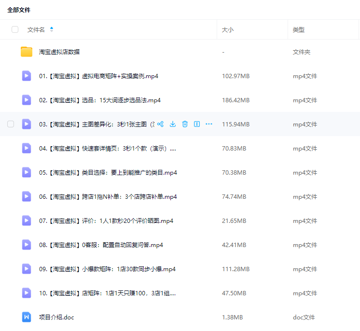The height and width of the screenshot is (331, 360).
Task: Click the video icon of 05 类目选择 file
Action: [x=27, y=172]
